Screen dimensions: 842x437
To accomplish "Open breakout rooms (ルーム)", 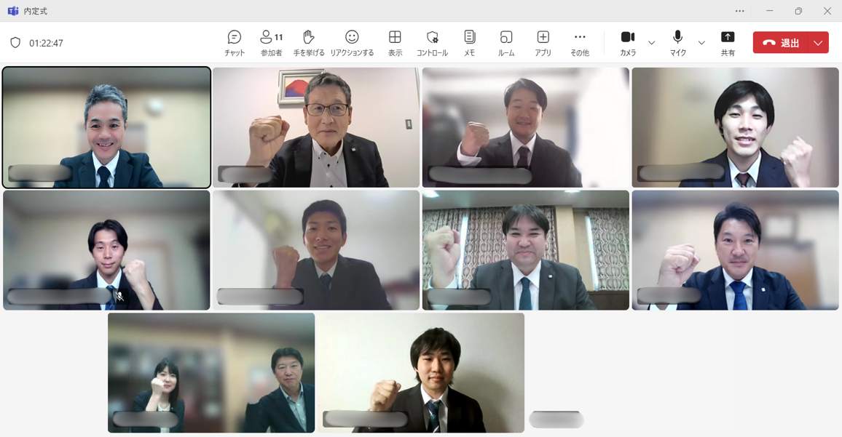I will point(506,43).
